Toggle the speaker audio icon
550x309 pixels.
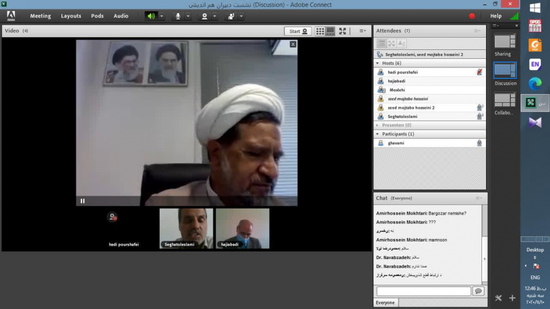click(x=151, y=16)
